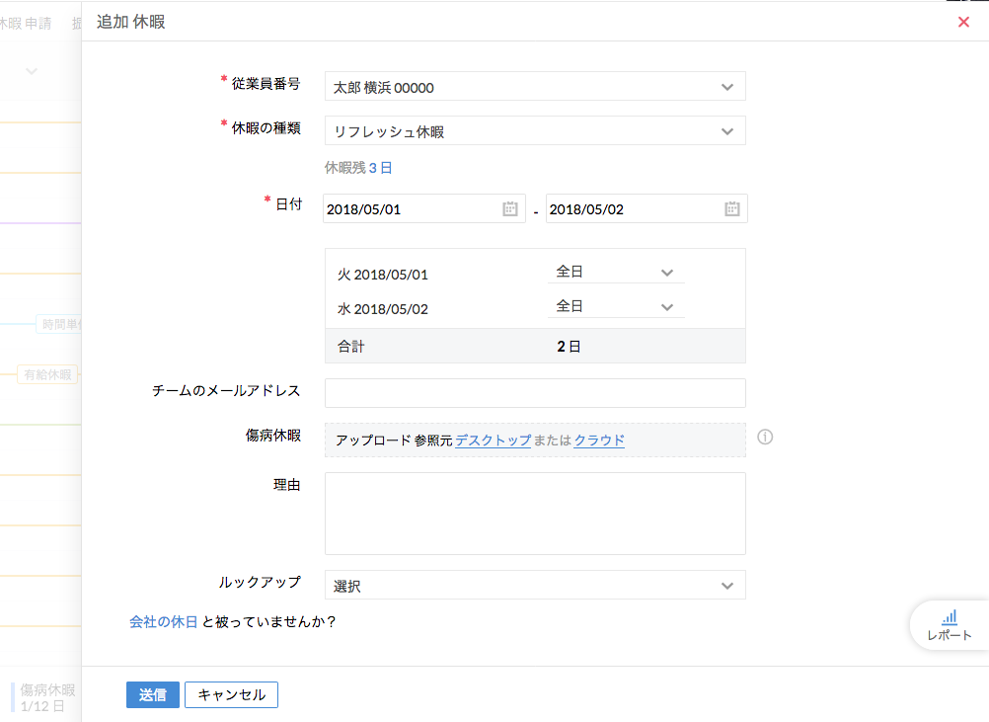
Task: Open the 会社の休日 link
Action: tap(163, 622)
